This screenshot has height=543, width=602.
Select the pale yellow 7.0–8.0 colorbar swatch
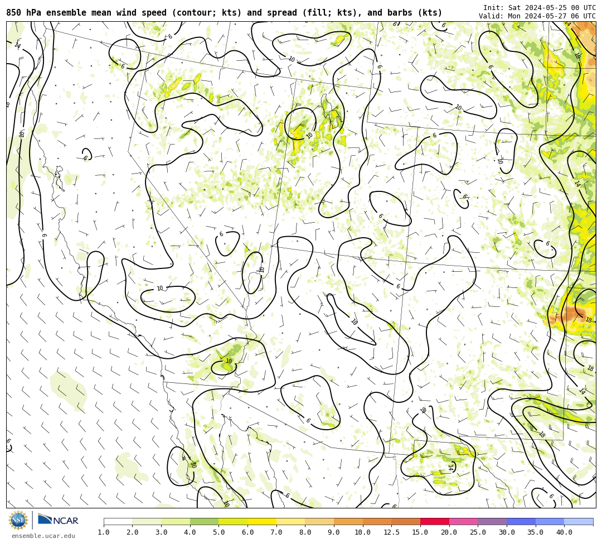click(290, 521)
